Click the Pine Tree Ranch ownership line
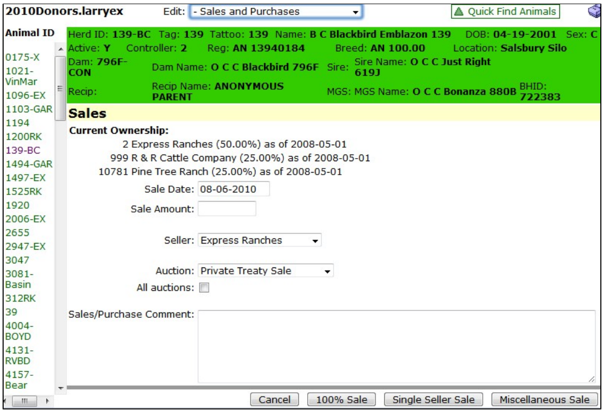 [220, 172]
